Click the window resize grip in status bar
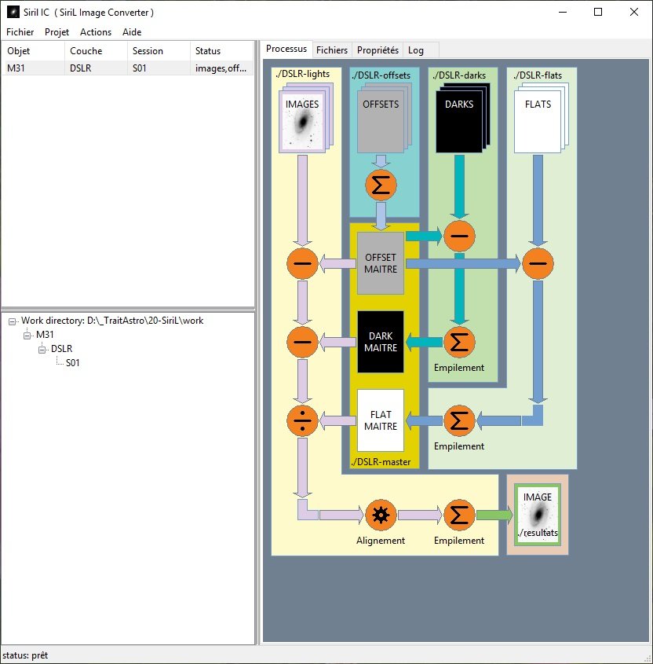Viewport: 653px width, 664px height. click(x=647, y=658)
